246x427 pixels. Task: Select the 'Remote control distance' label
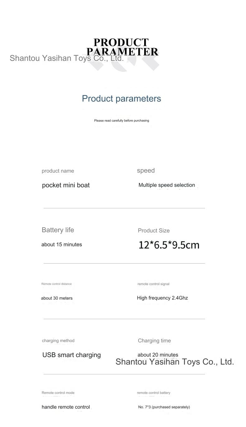click(x=56, y=284)
